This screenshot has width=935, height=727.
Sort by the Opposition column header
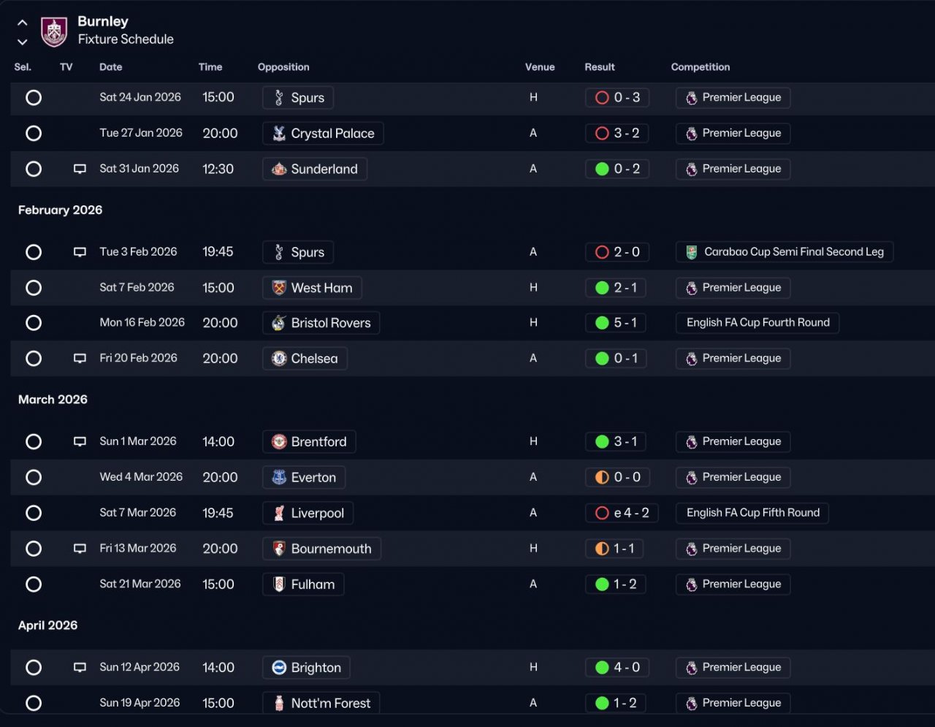pos(283,67)
